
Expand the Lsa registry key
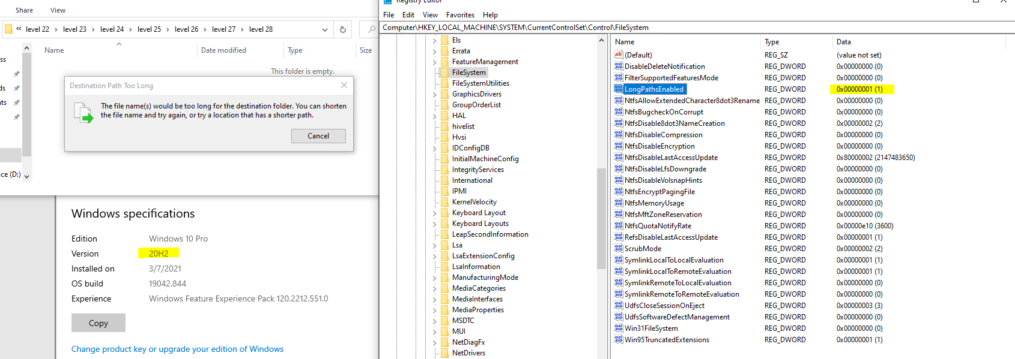click(434, 245)
